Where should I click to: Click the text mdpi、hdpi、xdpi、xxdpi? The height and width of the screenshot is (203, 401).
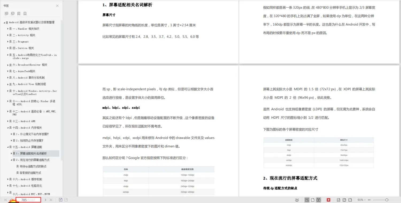pyautogui.click(x=121, y=108)
